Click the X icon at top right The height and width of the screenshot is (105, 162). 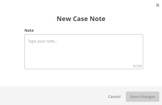click(158, 5)
